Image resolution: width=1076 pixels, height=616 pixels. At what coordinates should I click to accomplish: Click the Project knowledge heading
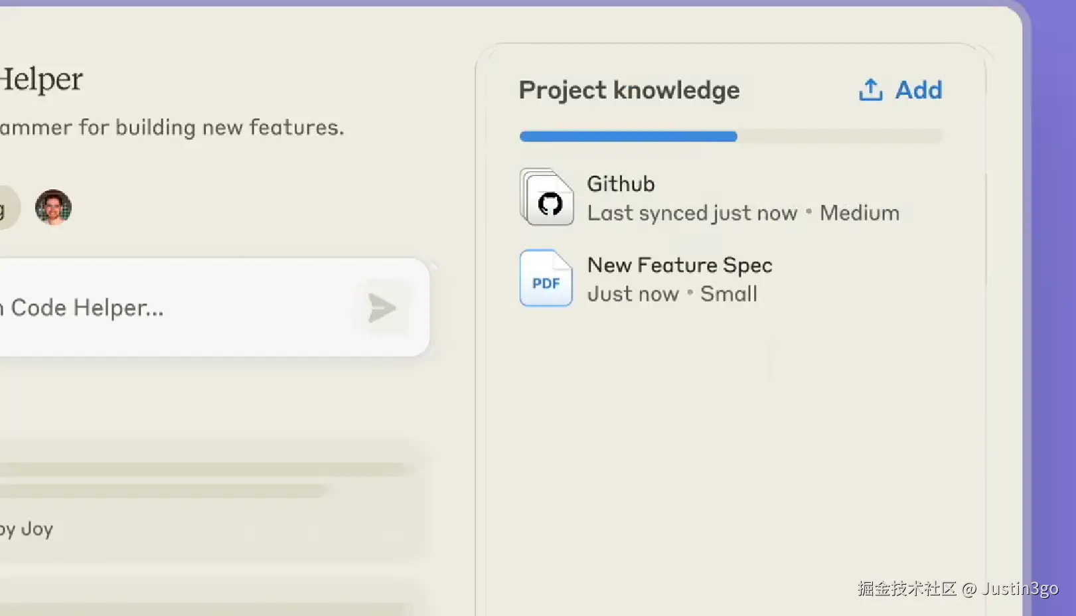pos(629,90)
